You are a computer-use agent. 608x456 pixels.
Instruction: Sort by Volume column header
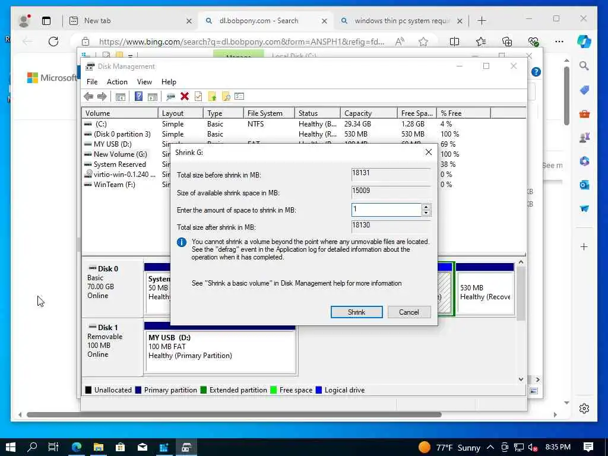point(119,113)
